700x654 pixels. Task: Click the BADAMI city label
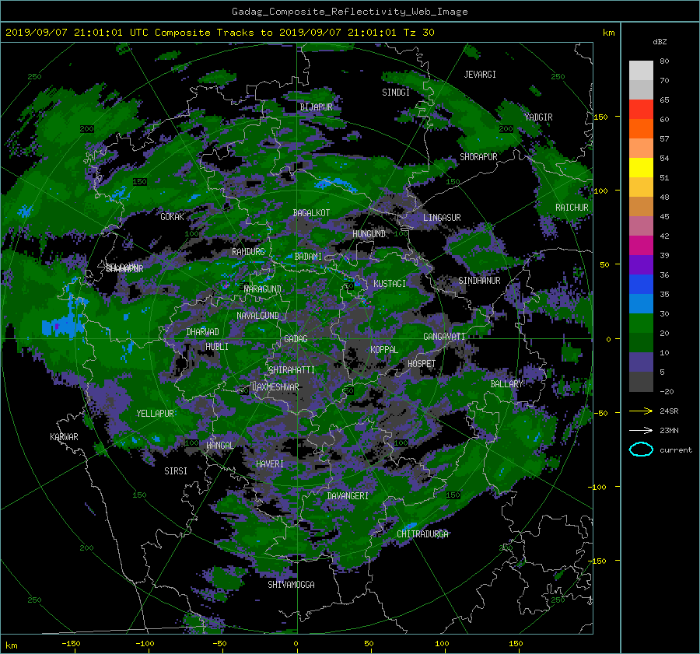tap(308, 257)
